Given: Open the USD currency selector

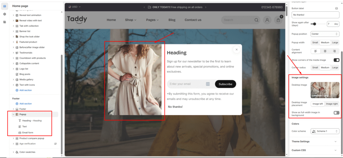Looking at the screenshot, I should (74, 7).
